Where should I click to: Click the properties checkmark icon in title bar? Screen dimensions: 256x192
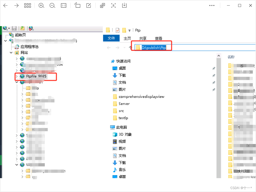tap(117, 30)
